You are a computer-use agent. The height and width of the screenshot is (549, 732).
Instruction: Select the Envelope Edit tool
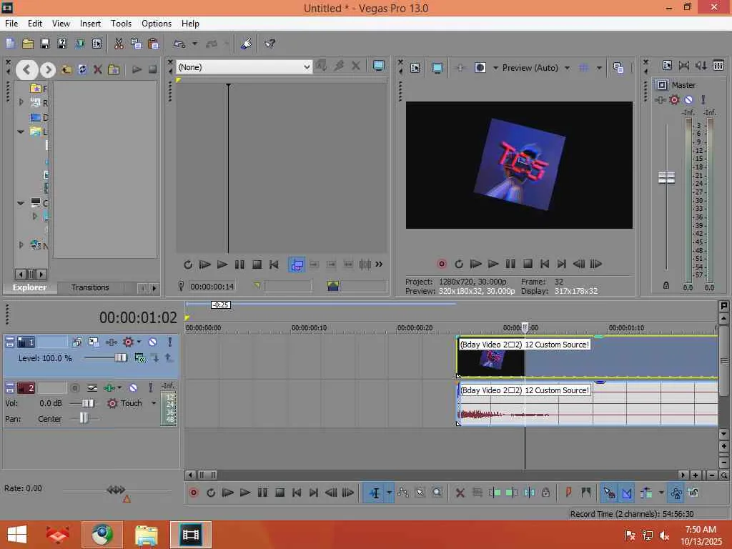(x=403, y=493)
